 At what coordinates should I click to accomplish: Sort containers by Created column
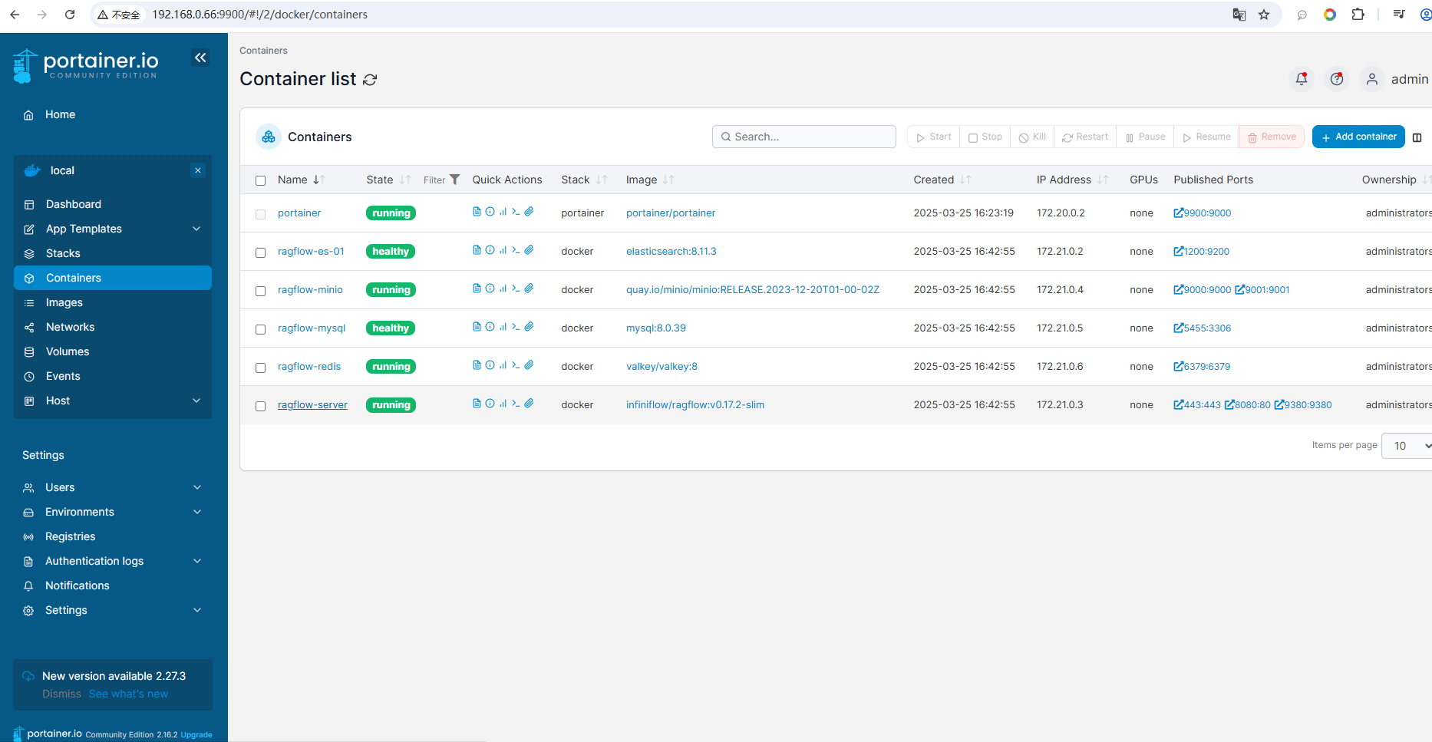click(942, 180)
